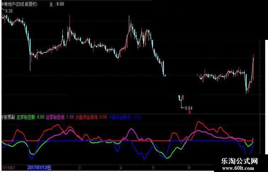Click the blue indicator legend showing -2.62

tap(125, 117)
